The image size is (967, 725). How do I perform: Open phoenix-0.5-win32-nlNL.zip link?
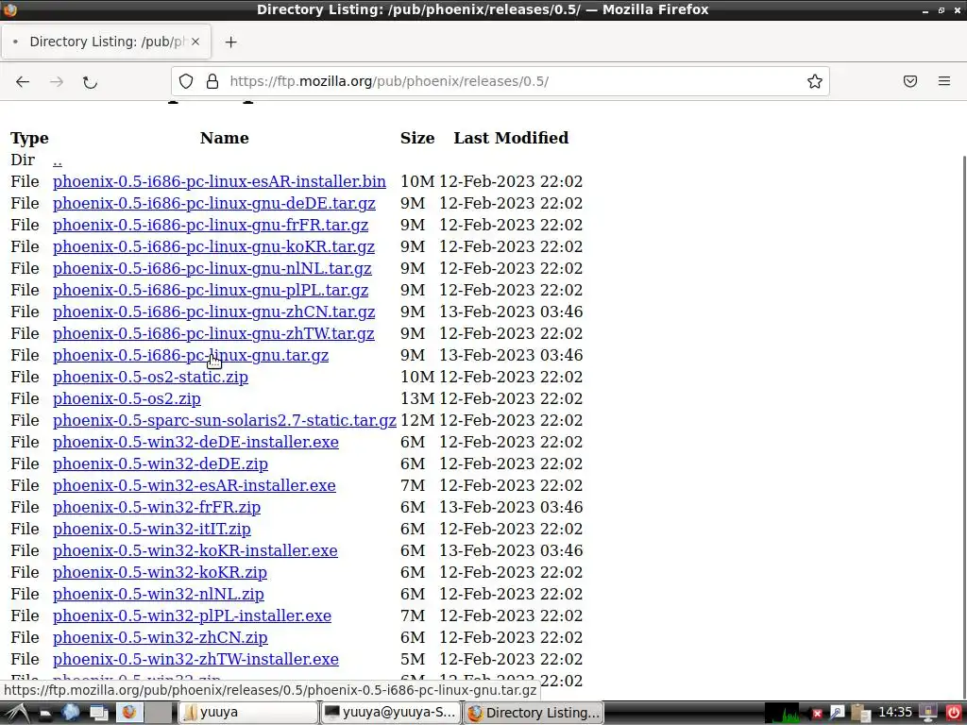tap(159, 595)
